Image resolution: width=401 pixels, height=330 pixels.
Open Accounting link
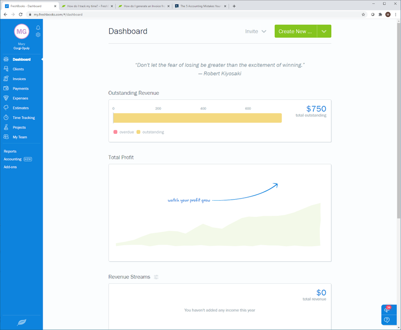point(13,159)
